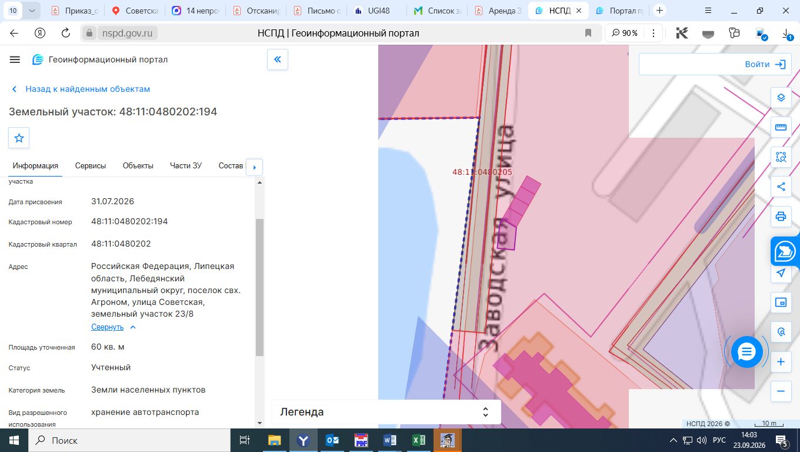Click the taskbar Поиск search box
The height and width of the screenshot is (452, 800).
[x=129, y=440]
